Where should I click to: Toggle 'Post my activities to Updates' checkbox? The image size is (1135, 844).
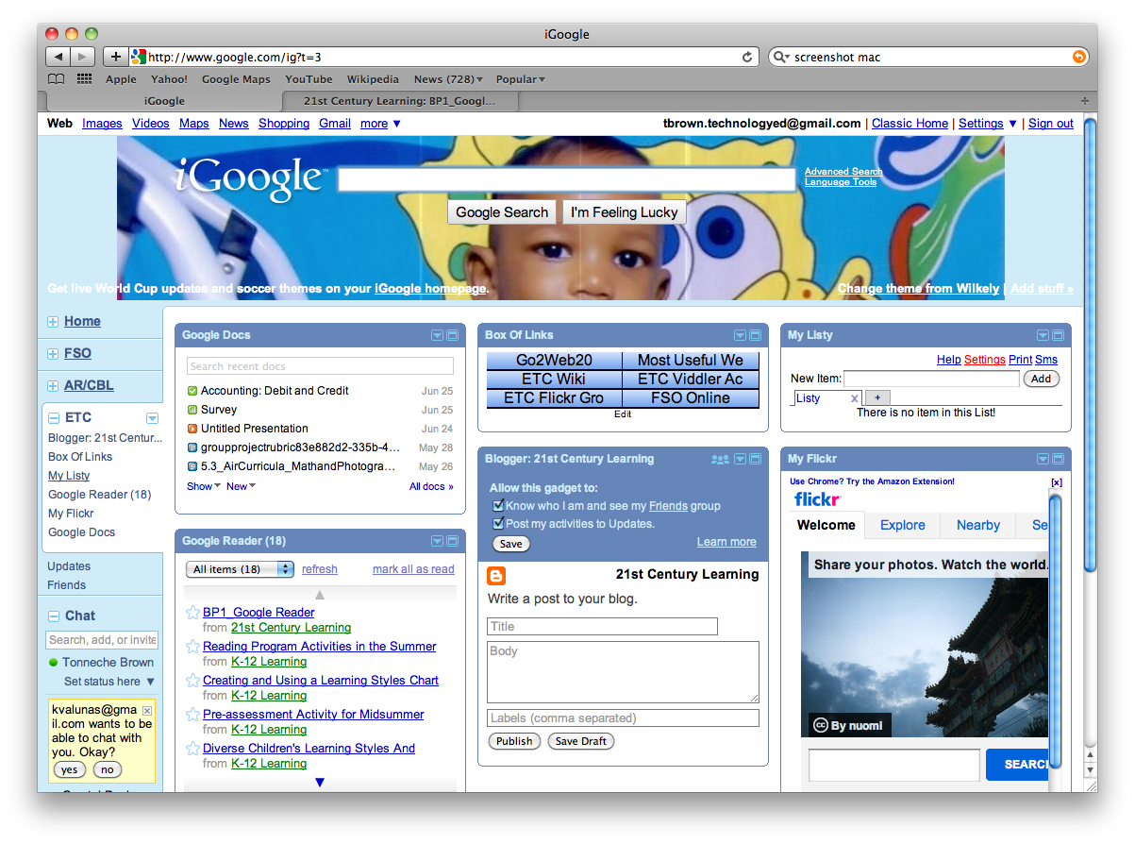pyautogui.click(x=498, y=524)
